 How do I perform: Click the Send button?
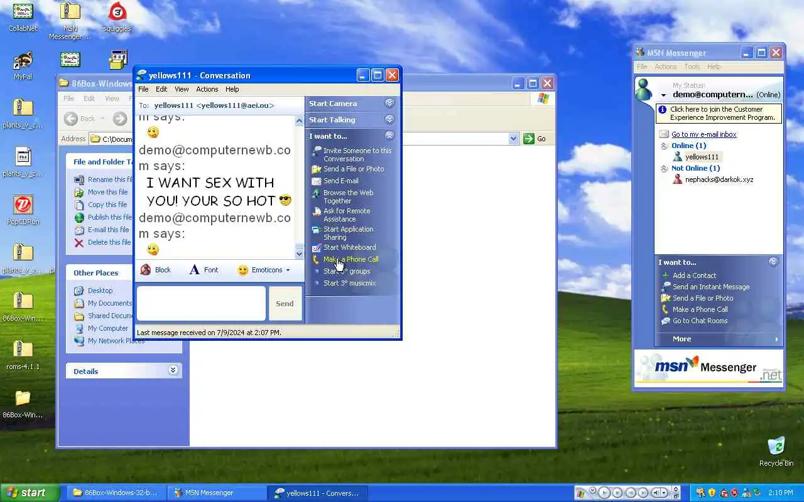click(285, 304)
